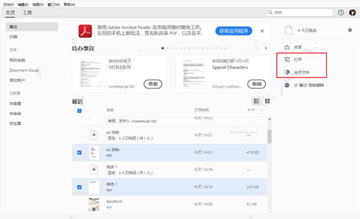360x219 pixels.
Task: Click the Special Characters title text
Action: (230, 67)
